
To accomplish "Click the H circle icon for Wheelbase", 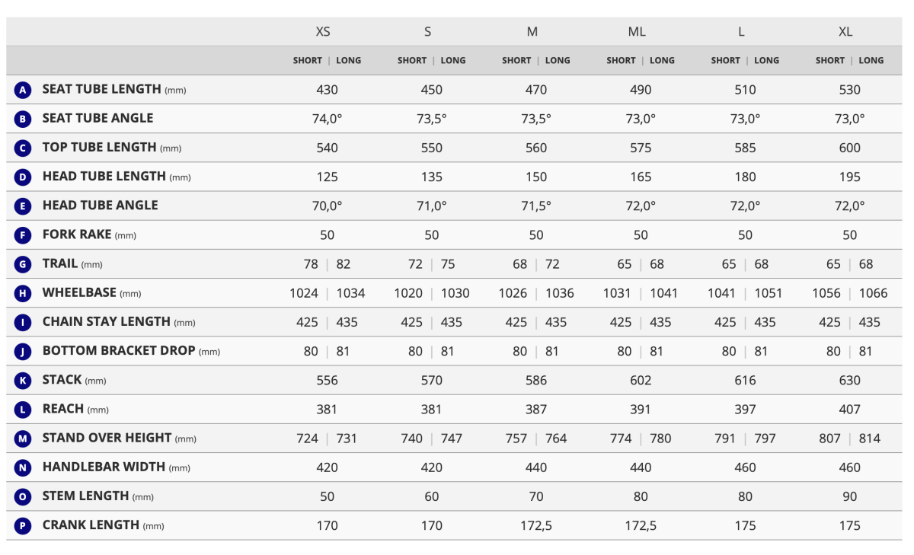I will coord(23,293).
